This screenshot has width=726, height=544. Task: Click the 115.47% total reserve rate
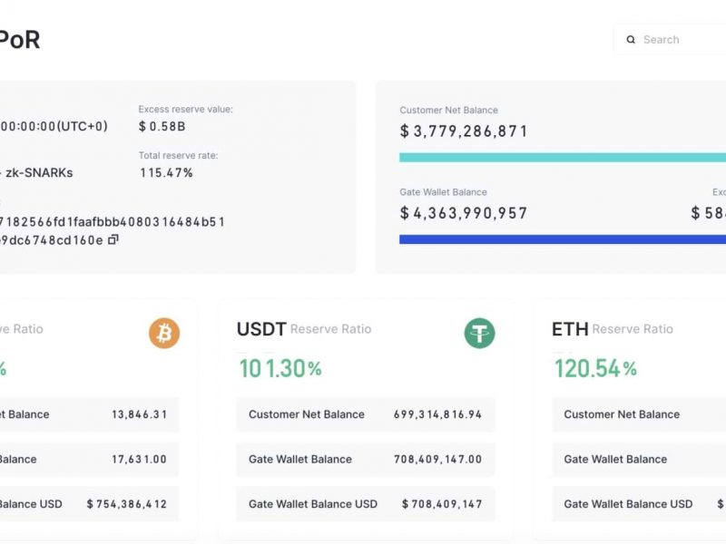(x=166, y=172)
